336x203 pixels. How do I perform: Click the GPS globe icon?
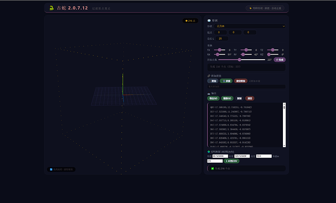209,152
